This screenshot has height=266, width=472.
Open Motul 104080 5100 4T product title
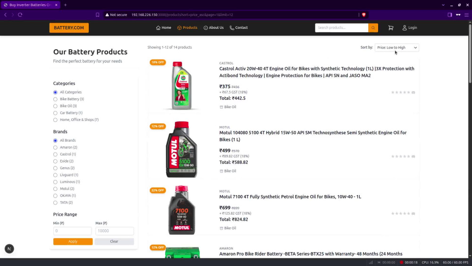point(313,136)
